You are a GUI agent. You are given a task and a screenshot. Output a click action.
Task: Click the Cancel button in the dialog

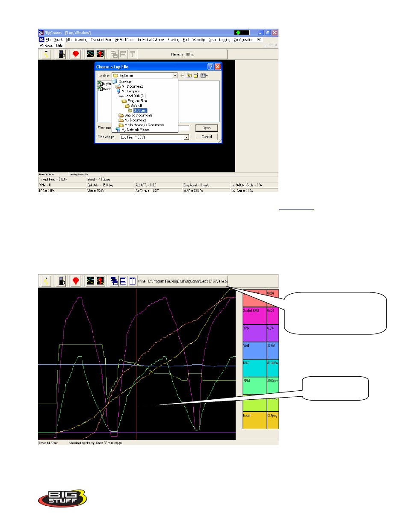tap(207, 137)
